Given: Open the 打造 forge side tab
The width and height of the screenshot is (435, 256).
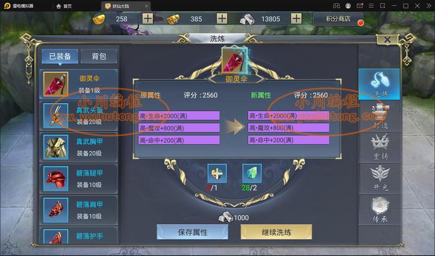Looking at the screenshot, I should (379, 116).
